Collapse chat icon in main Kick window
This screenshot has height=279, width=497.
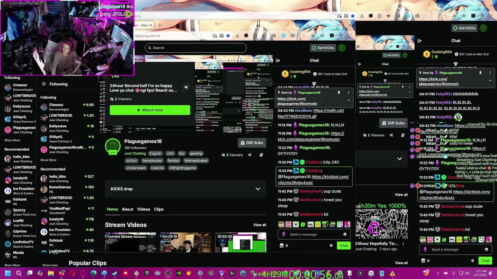(x=278, y=60)
